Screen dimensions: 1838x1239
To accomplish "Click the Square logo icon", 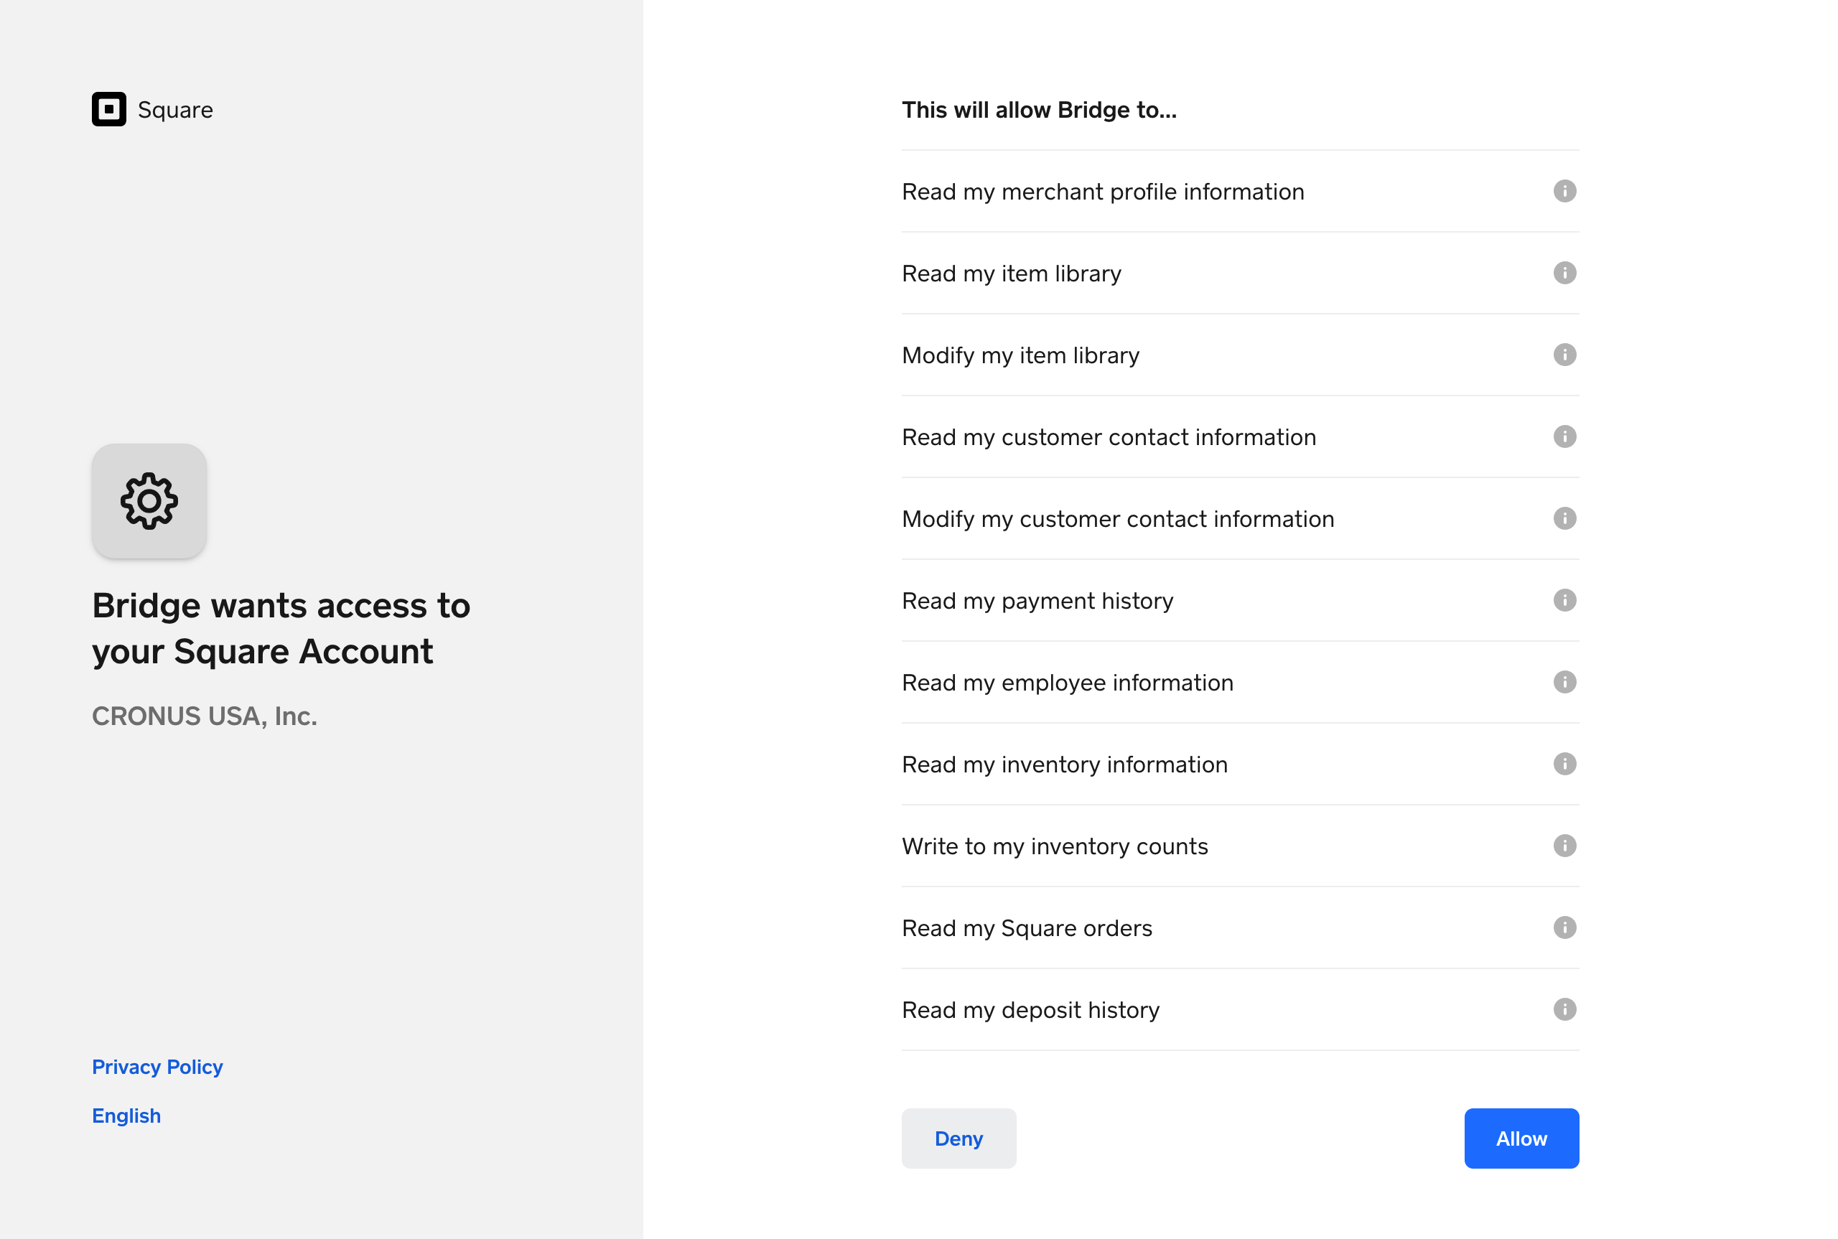I will click(x=109, y=109).
